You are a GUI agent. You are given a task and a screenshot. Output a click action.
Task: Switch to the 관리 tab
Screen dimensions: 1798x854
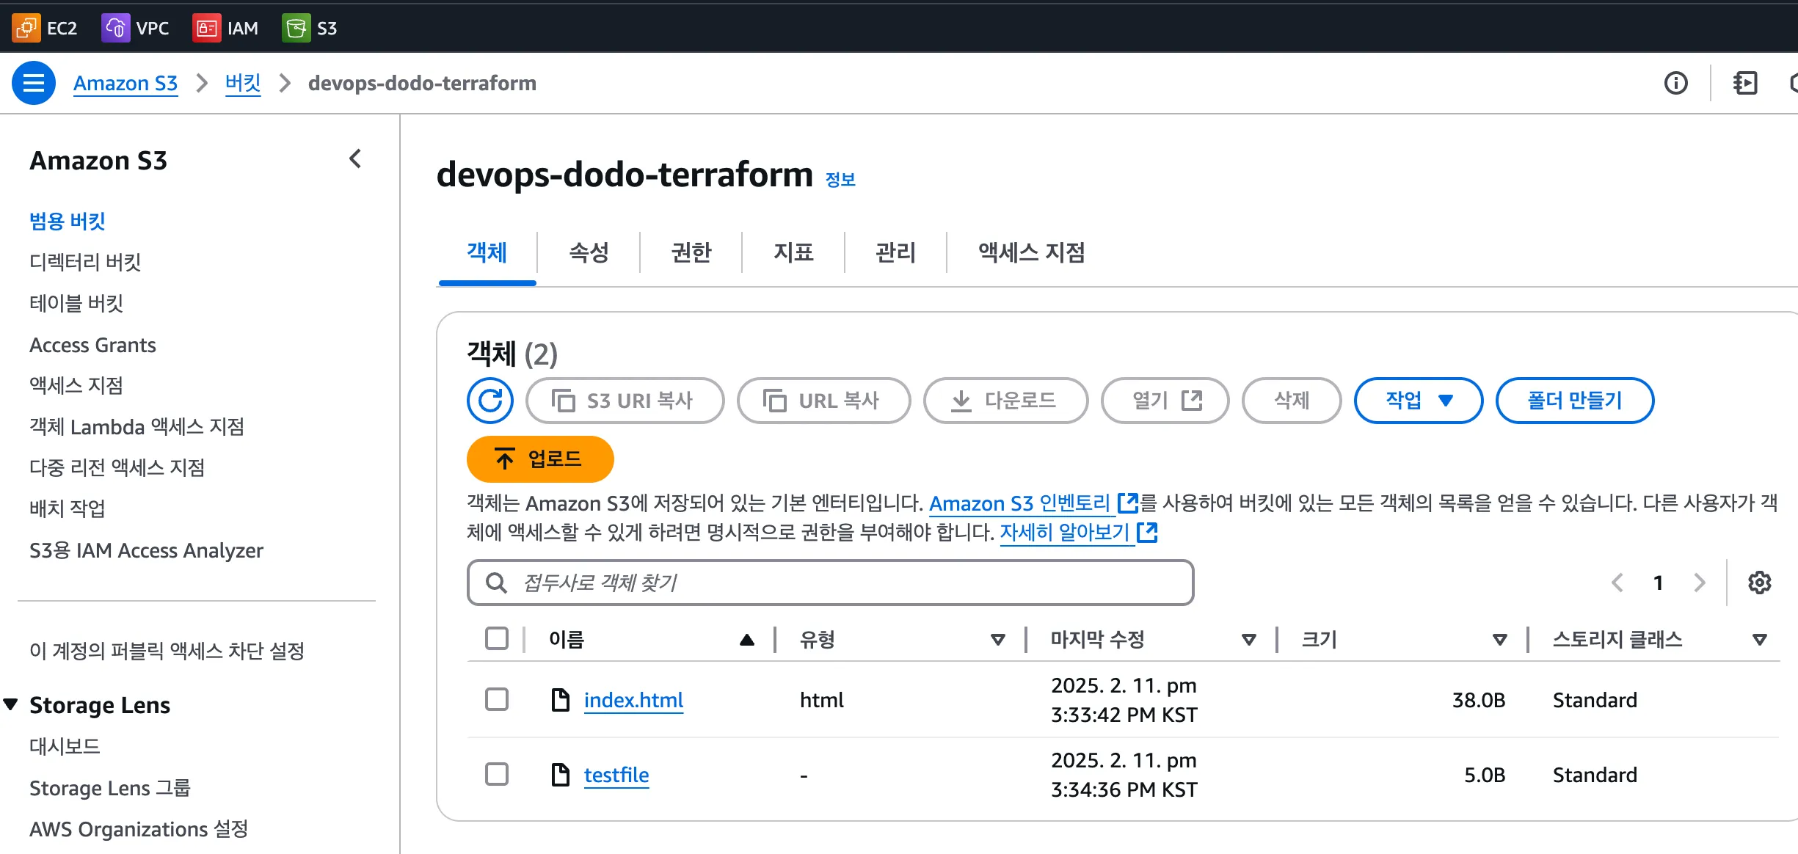coord(895,252)
